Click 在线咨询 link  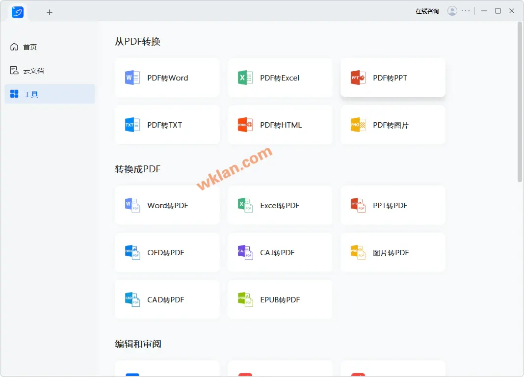pos(427,11)
